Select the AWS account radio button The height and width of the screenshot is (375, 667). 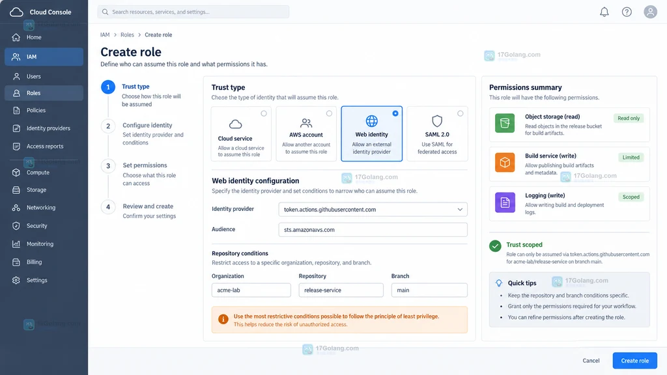(329, 113)
